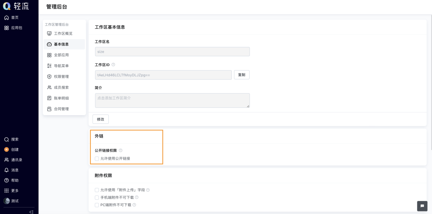
Task: Click the 复制 copy button
Action: coord(242,74)
